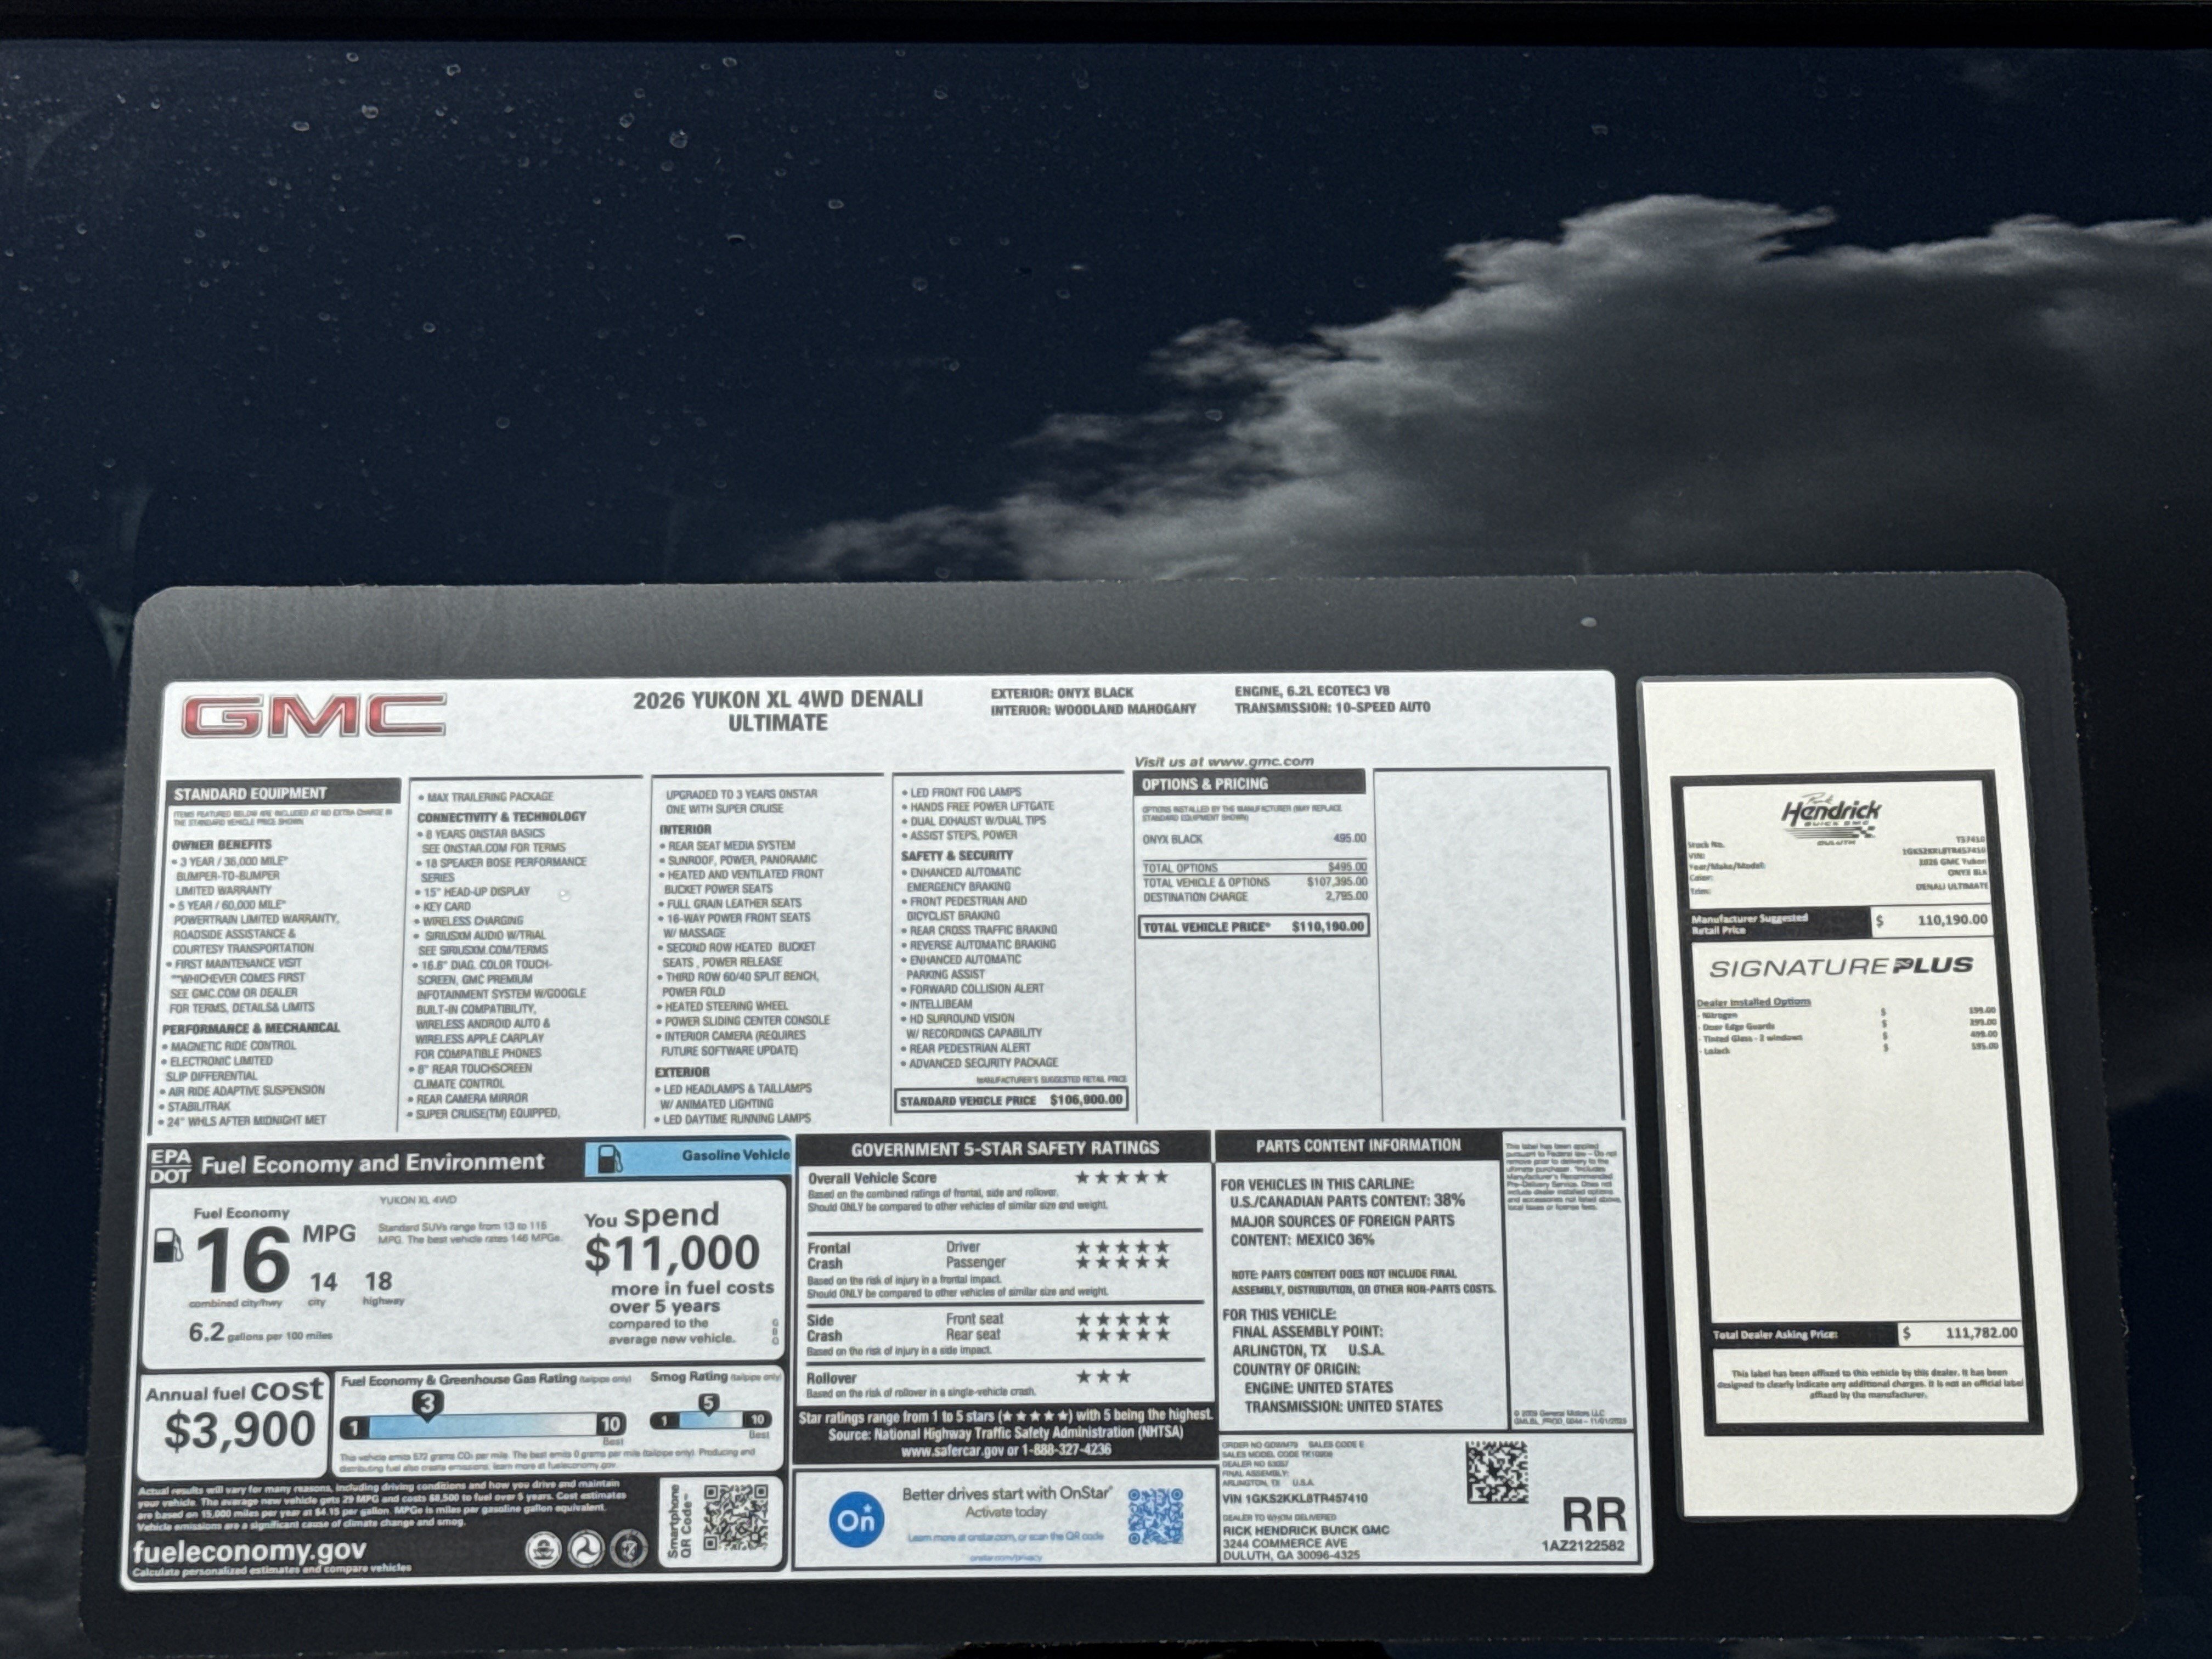
Task: Click 'Engine, 6.2L EcoTec3 V8' text
Action: tap(1311, 690)
